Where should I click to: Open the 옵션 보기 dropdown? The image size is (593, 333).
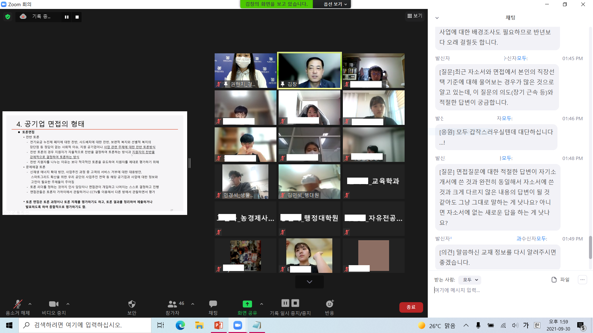click(x=335, y=4)
